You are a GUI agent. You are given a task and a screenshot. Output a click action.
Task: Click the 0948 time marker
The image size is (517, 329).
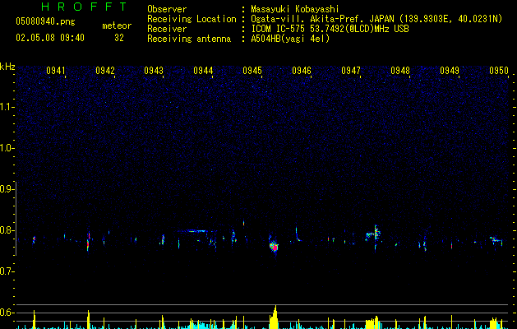400,71
